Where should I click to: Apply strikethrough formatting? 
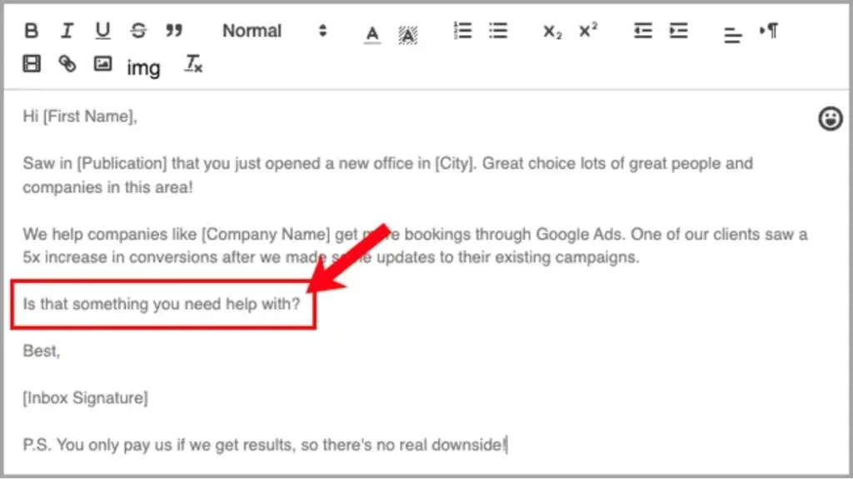pyautogui.click(x=138, y=31)
